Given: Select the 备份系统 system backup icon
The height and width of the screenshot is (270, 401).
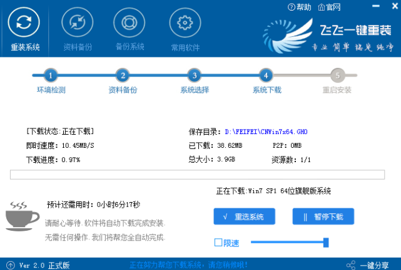Looking at the screenshot, I should coord(129,23).
